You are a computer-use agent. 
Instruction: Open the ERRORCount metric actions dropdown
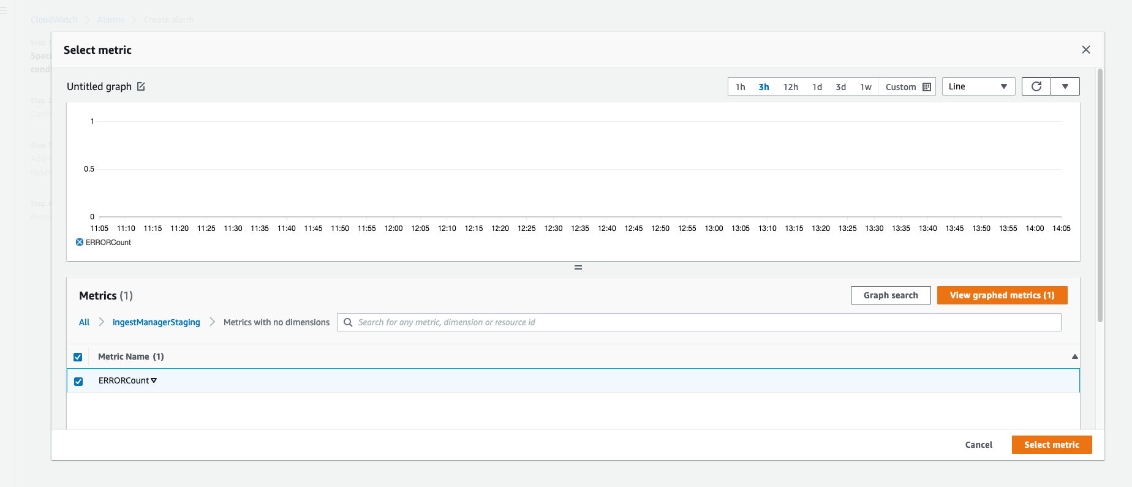tap(154, 380)
